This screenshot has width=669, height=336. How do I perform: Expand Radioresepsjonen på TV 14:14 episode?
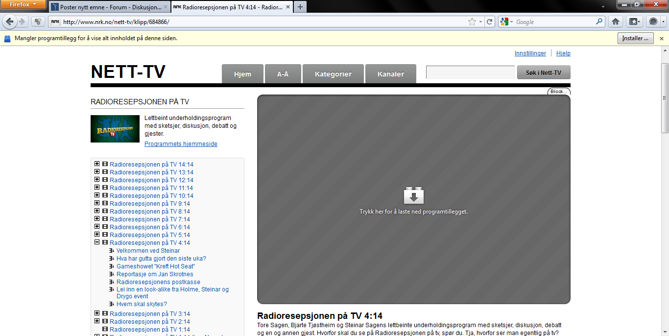point(97,164)
